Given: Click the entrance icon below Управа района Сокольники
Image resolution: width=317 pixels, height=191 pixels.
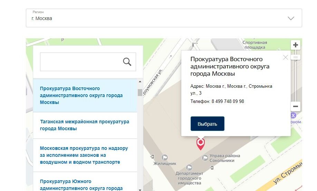Looking at the screenshot, I should (x=211, y=168).
